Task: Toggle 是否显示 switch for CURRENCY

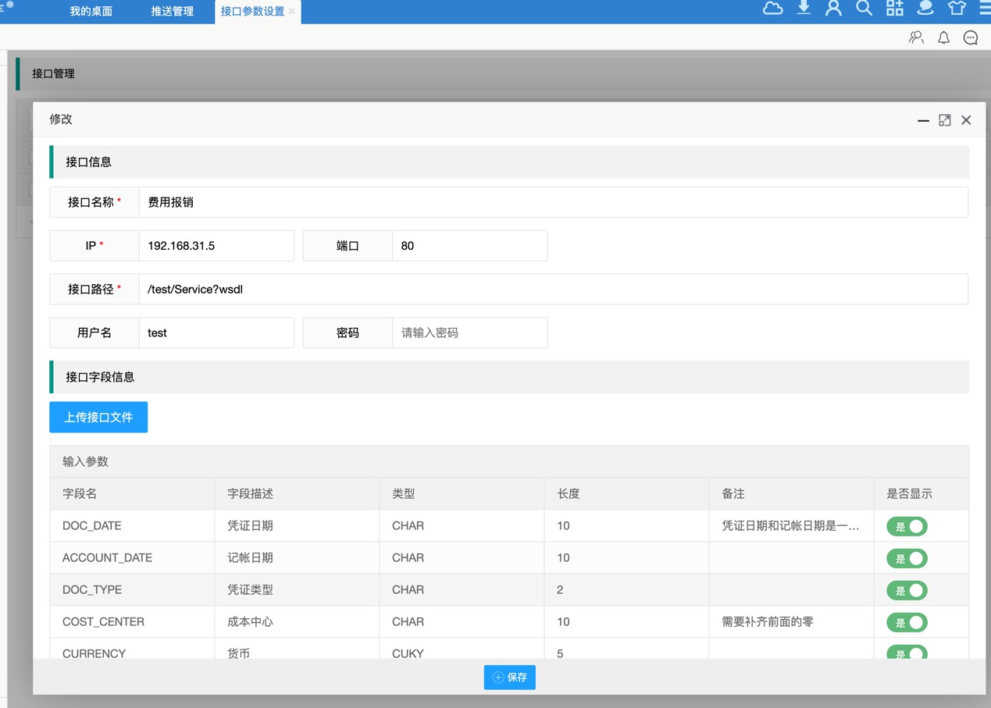Action: tap(907, 652)
